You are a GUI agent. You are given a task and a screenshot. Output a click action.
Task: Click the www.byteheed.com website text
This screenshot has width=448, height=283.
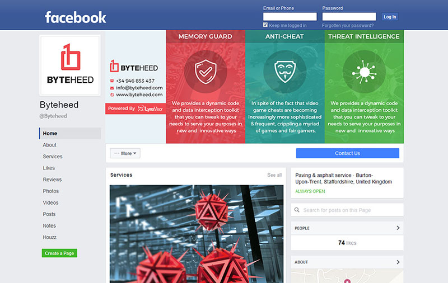(139, 95)
